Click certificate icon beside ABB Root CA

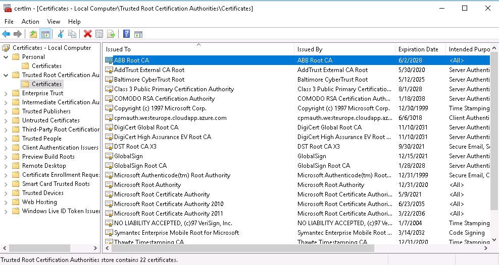pos(109,60)
